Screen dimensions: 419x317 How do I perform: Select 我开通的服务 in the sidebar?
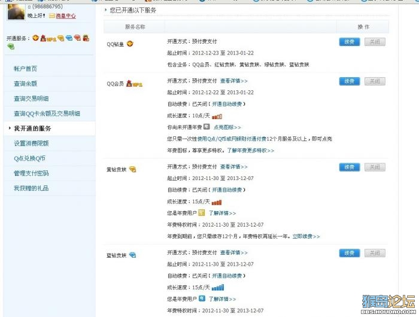point(32,129)
